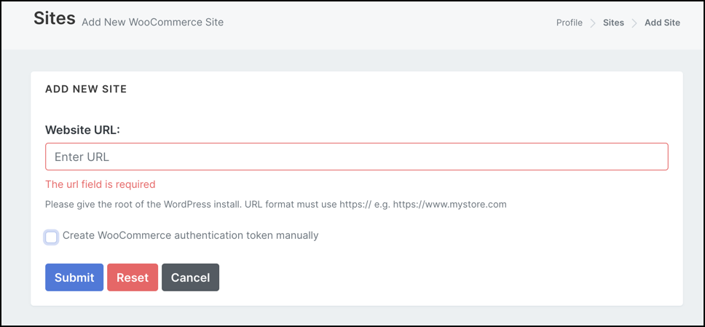The height and width of the screenshot is (327, 705).
Task: Click the Add Site breadcrumb item
Action: [662, 23]
